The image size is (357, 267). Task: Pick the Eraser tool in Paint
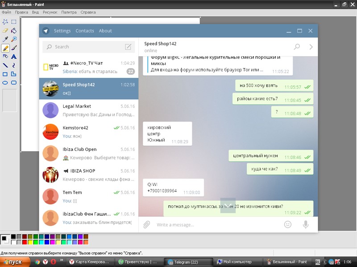click(x=5, y=31)
